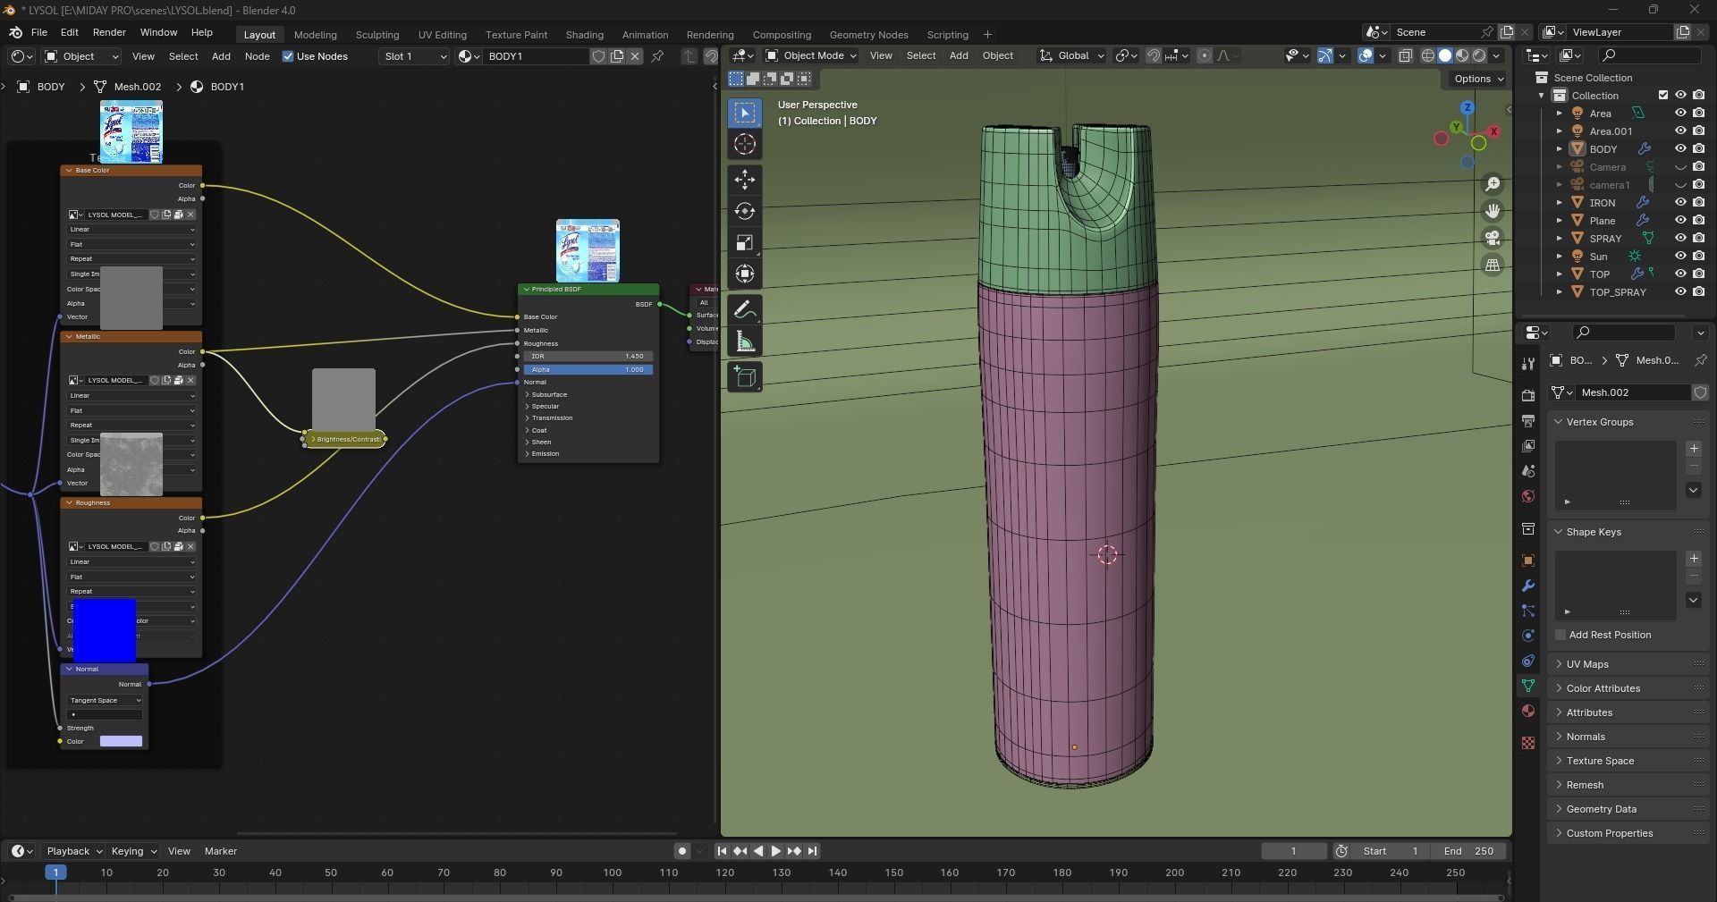Viewport: 1717px width, 902px height.
Task: Open the Material properties tab
Action: pyautogui.click(x=1528, y=711)
